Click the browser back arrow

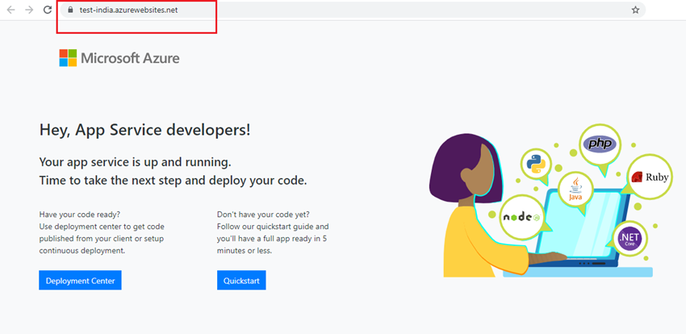(11, 10)
